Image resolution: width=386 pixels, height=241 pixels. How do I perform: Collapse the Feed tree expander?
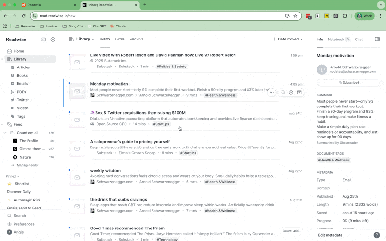point(2,124)
